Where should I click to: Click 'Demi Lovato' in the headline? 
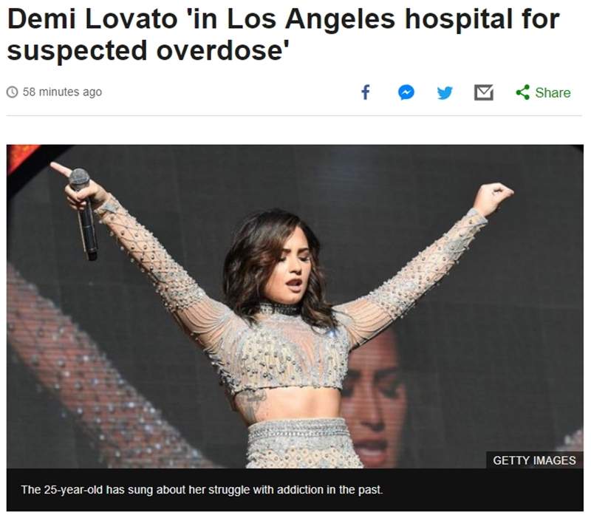click(92, 19)
